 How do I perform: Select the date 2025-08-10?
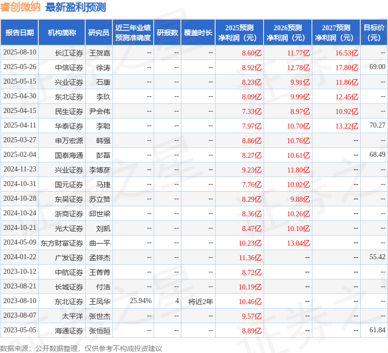20,52
